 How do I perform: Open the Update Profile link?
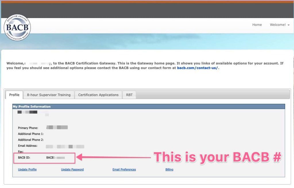[x=27, y=169]
